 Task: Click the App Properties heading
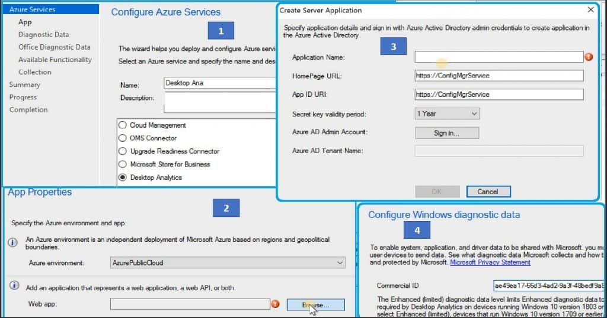point(40,192)
